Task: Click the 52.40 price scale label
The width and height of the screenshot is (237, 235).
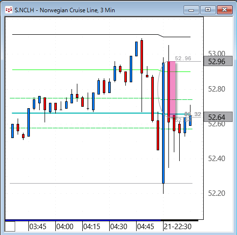Action: pos(216,159)
